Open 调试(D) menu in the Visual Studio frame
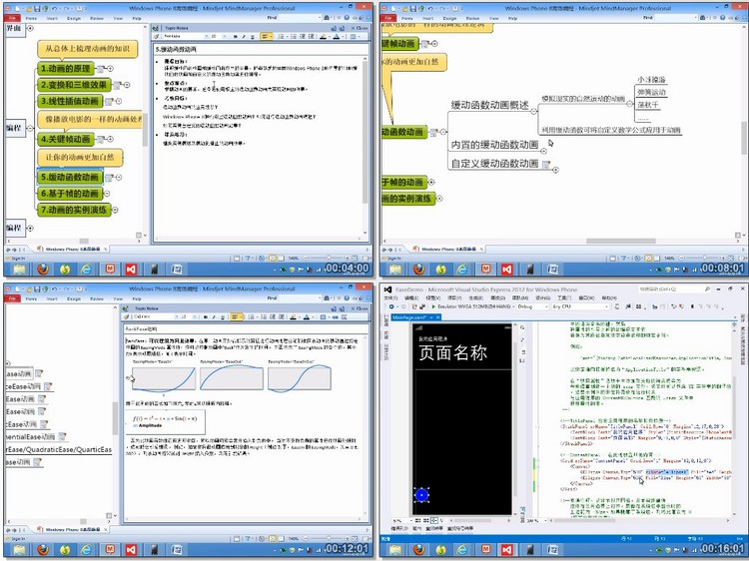 pyautogui.click(x=498, y=297)
